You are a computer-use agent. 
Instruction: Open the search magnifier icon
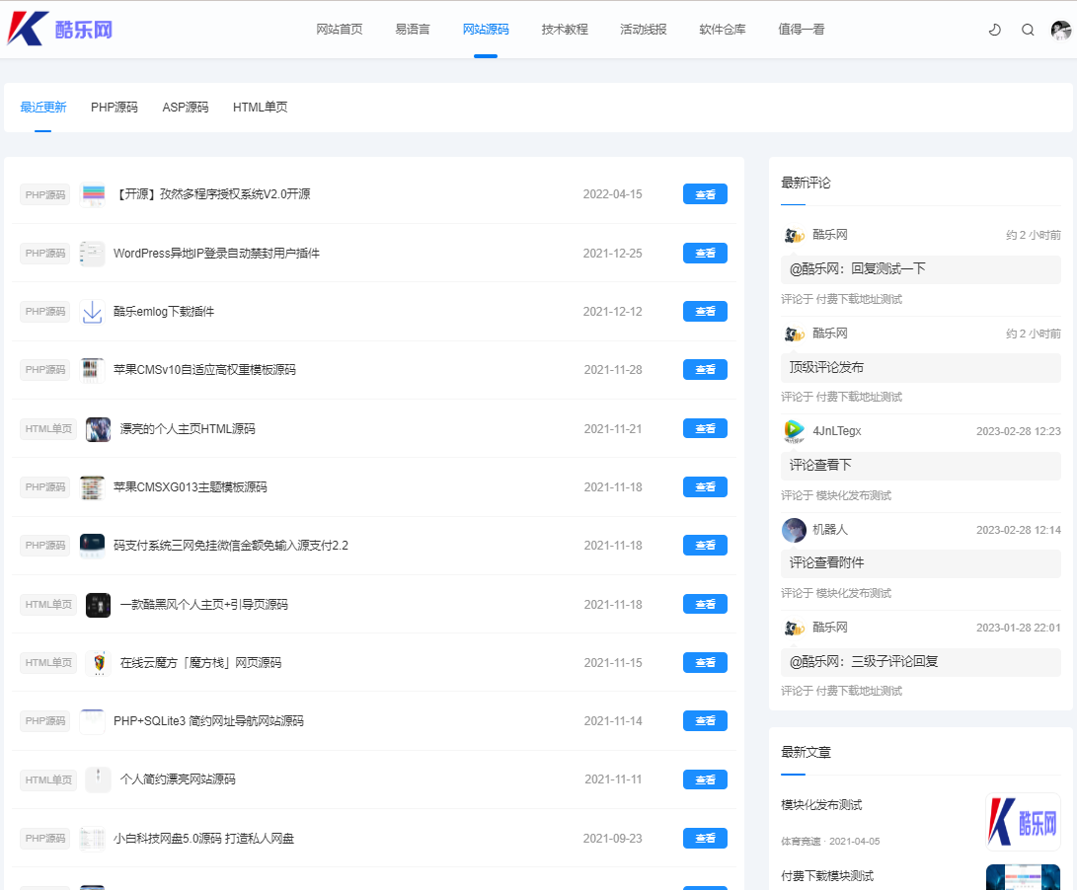1028,30
